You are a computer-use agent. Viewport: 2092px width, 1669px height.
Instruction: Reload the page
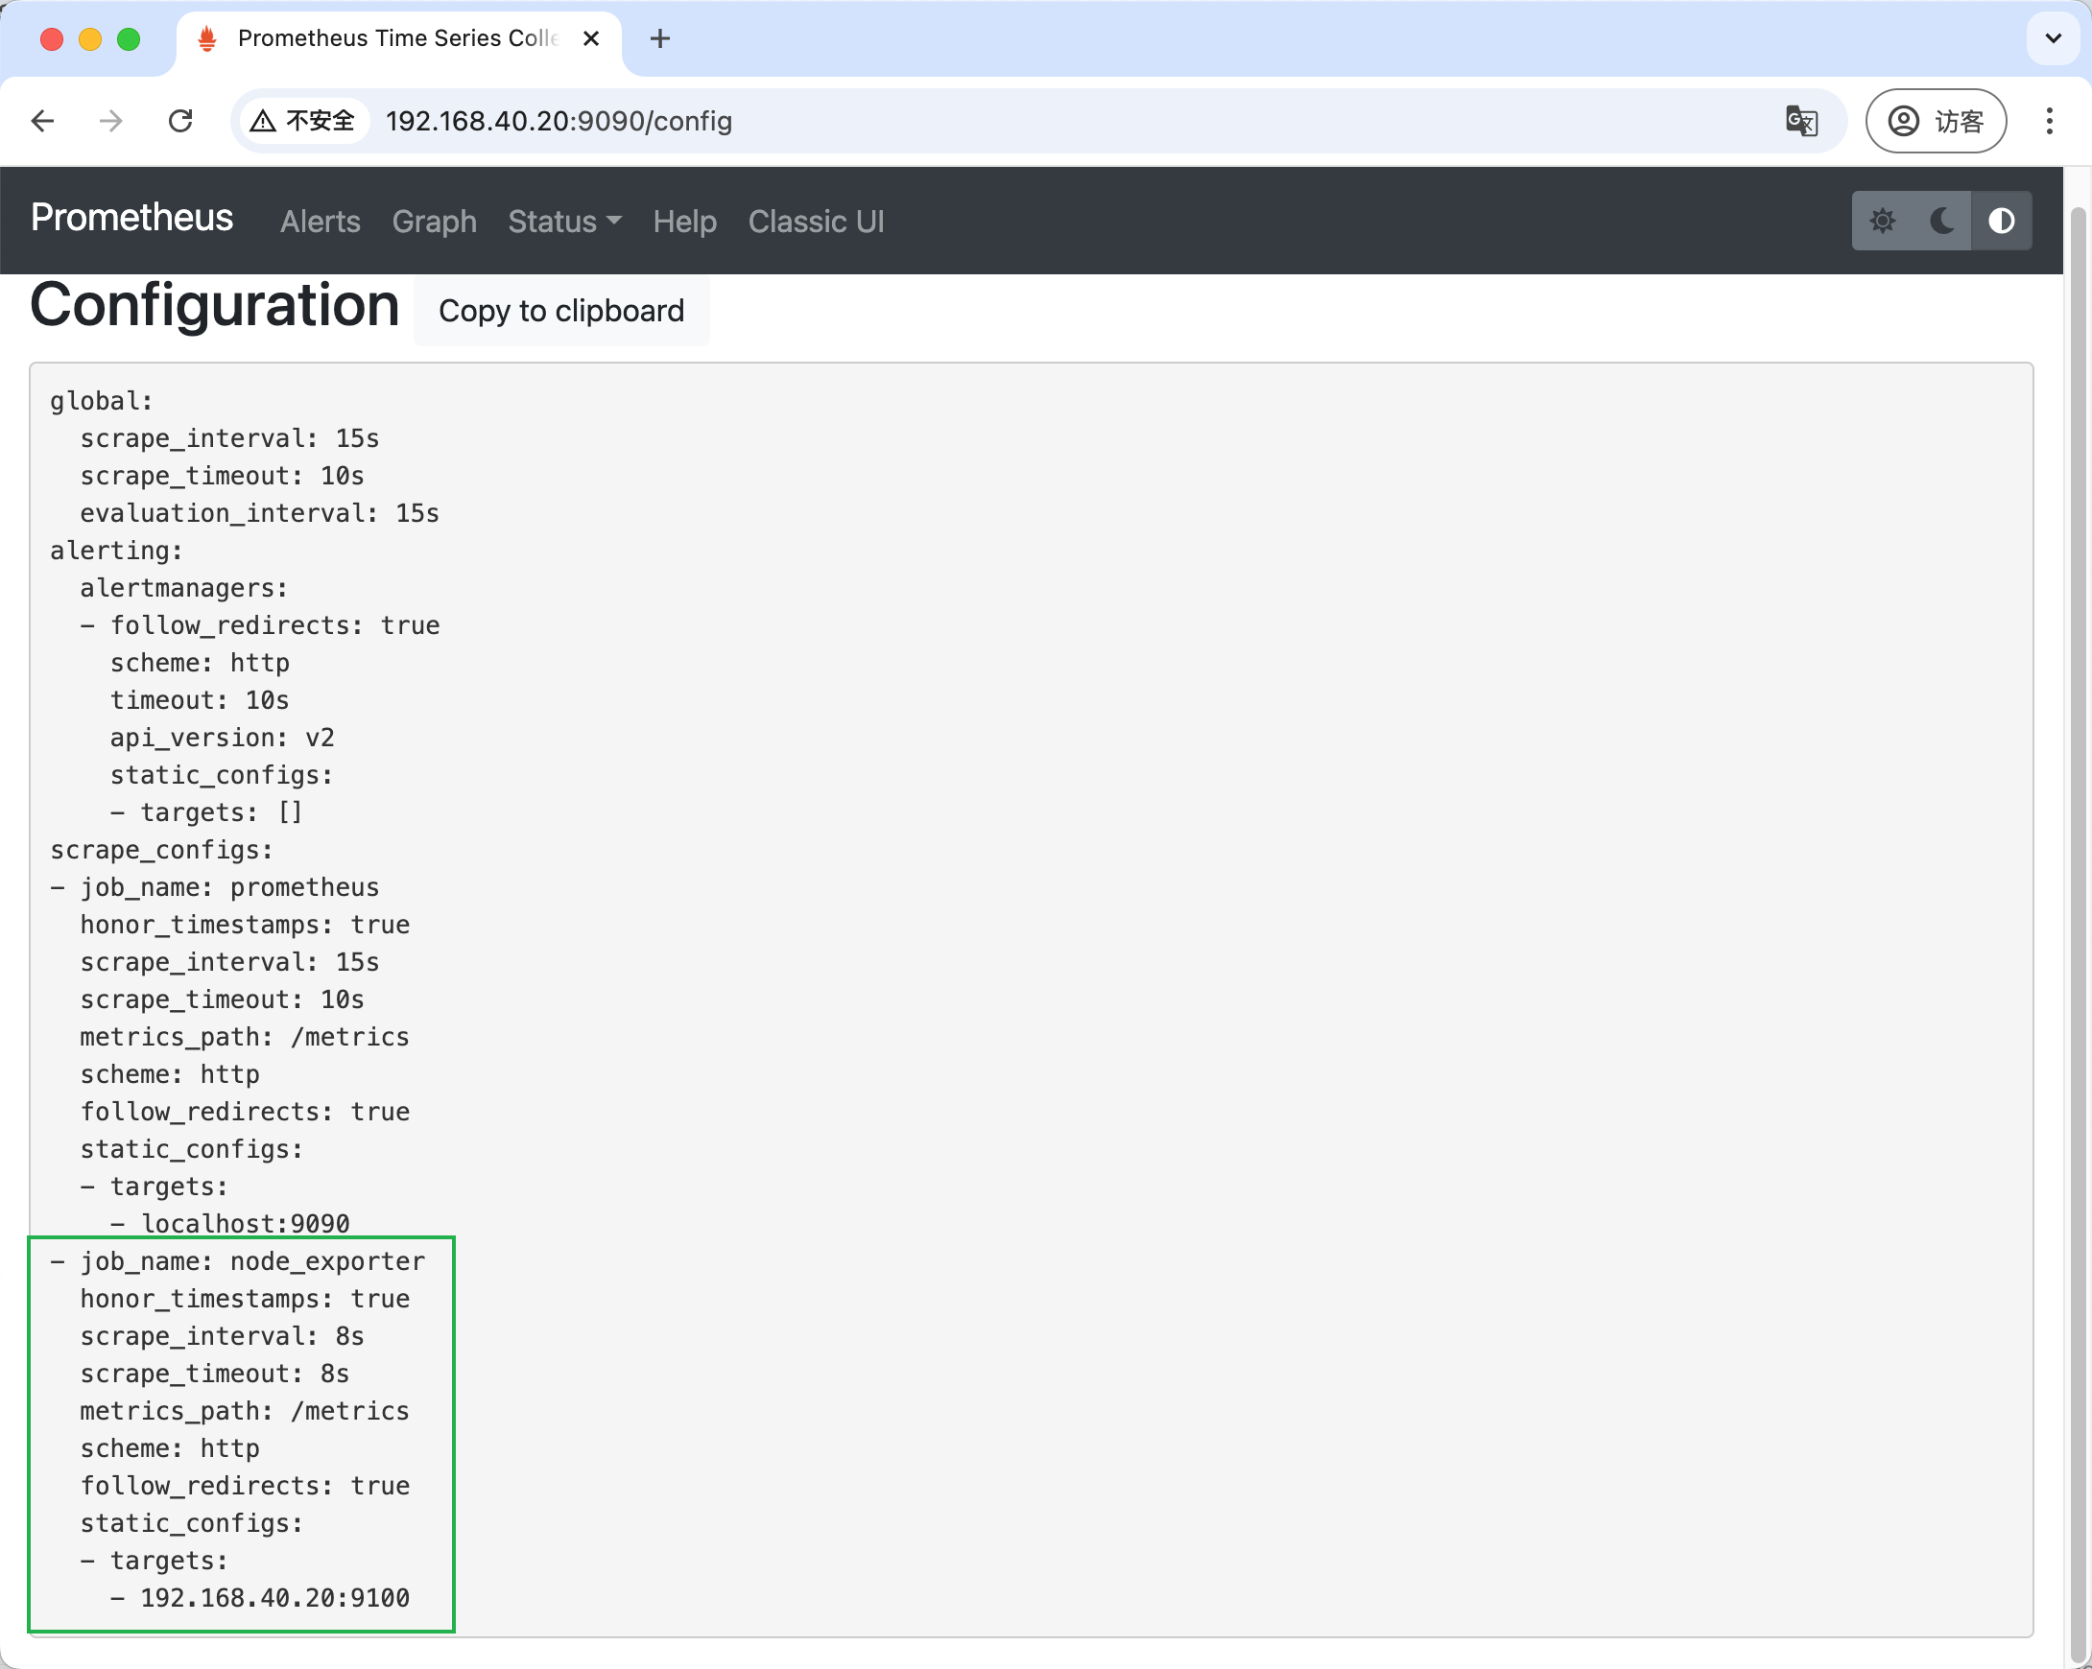(180, 121)
